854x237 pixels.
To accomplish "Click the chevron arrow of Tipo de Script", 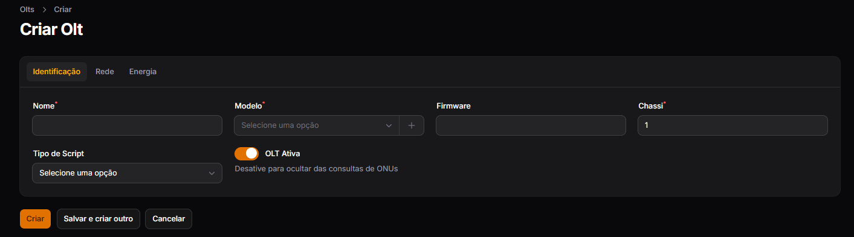I will click(212, 173).
